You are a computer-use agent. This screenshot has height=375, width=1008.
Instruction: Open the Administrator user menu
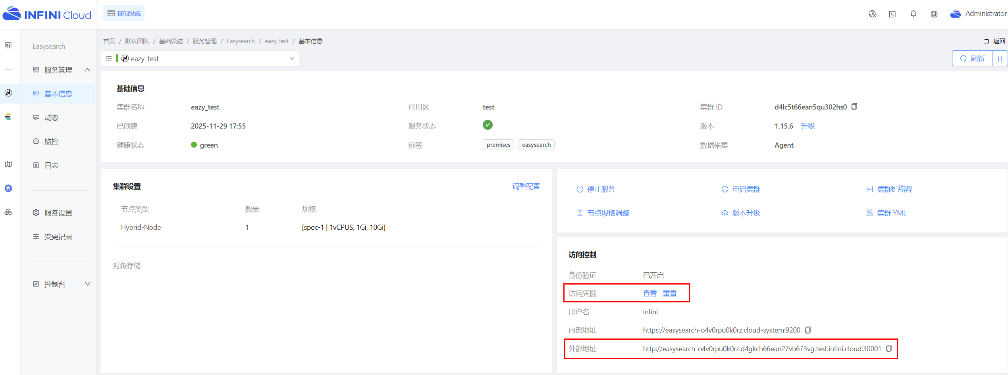(978, 13)
